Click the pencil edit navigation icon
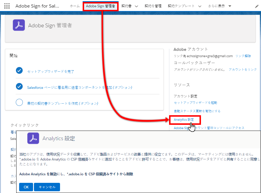The image size is (261, 193). [257, 6]
